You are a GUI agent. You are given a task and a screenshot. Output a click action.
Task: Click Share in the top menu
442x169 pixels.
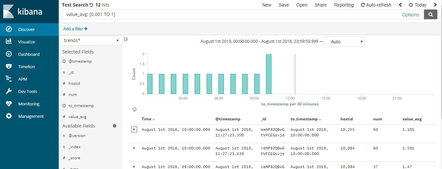pyautogui.click(x=321, y=5)
